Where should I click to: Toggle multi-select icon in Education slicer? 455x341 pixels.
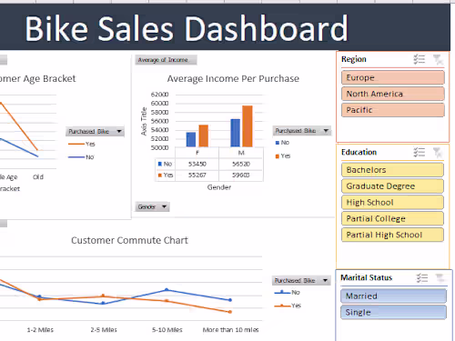tap(420, 152)
